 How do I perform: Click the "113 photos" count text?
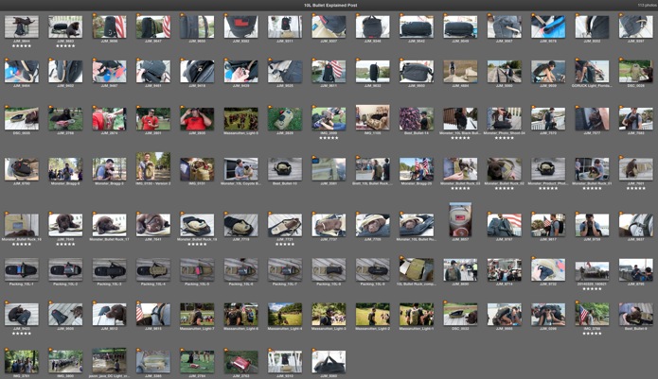click(x=647, y=6)
